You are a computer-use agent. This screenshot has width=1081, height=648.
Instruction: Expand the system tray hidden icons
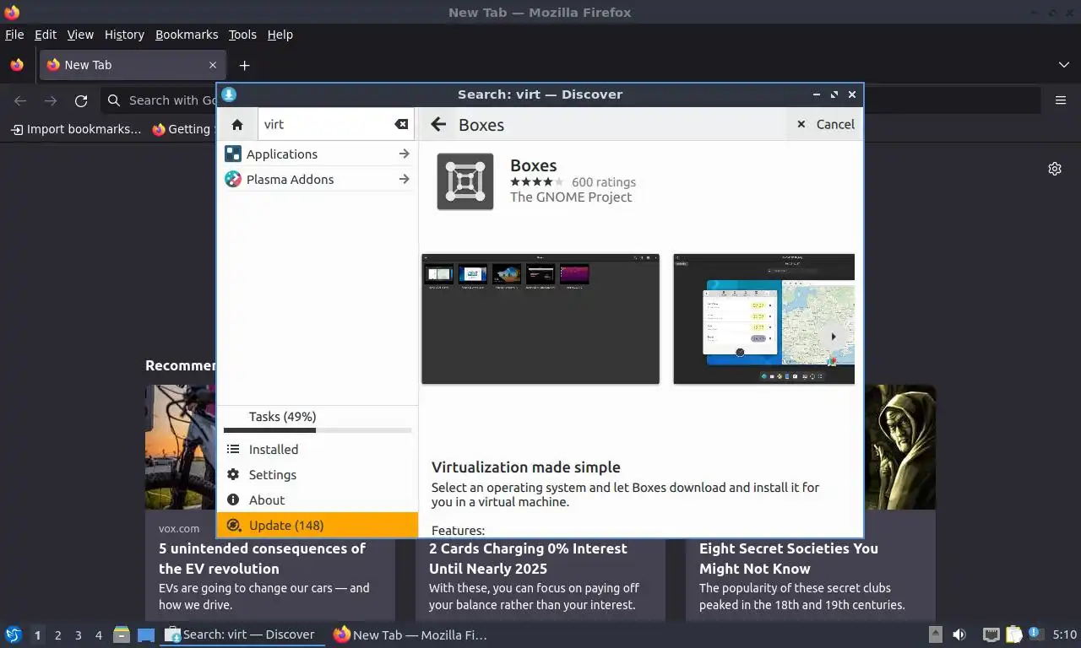click(x=936, y=634)
